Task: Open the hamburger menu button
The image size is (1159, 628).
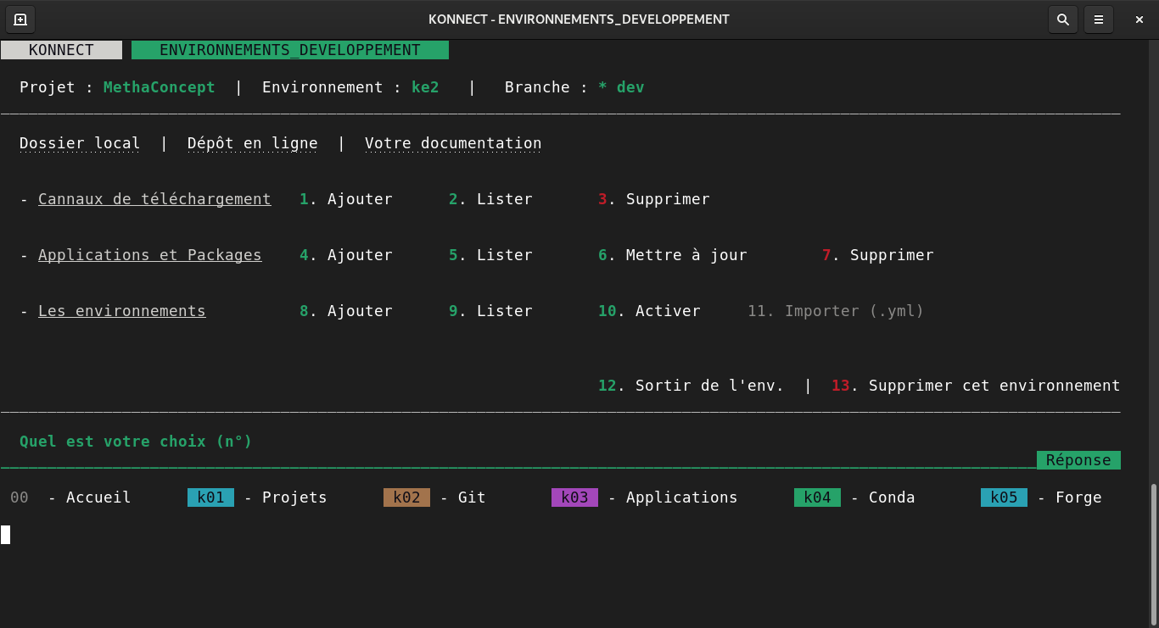Action: point(1099,19)
